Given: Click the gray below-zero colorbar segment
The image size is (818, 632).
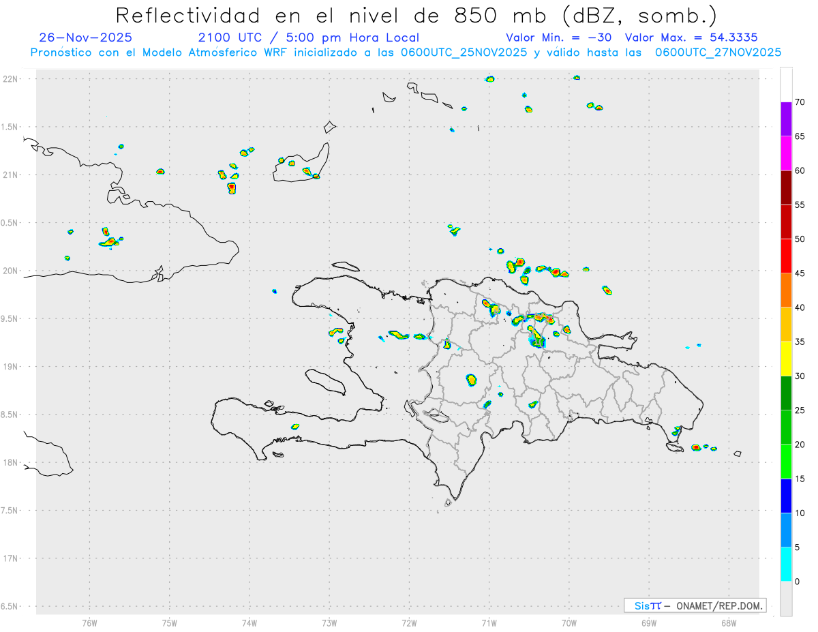Looking at the screenshot, I should click(x=786, y=599).
